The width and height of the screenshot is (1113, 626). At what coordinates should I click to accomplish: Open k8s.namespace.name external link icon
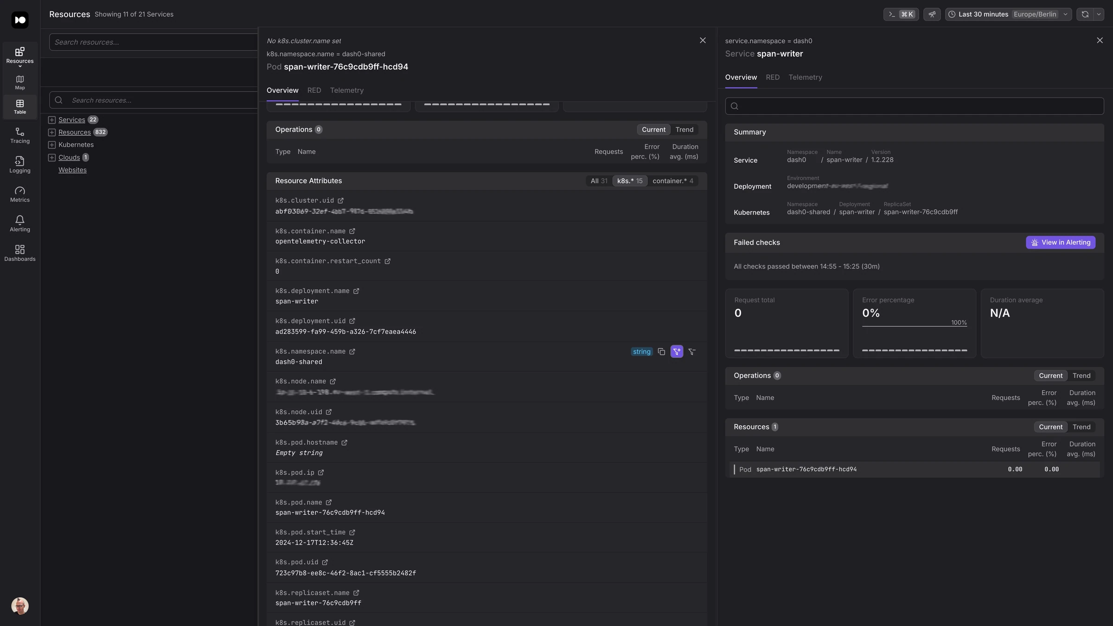[352, 352]
